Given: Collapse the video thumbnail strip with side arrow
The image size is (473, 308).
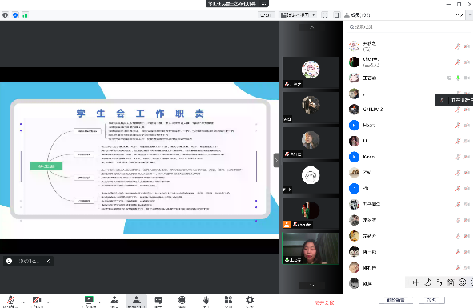Looking at the screenshot, I should coord(276,160).
